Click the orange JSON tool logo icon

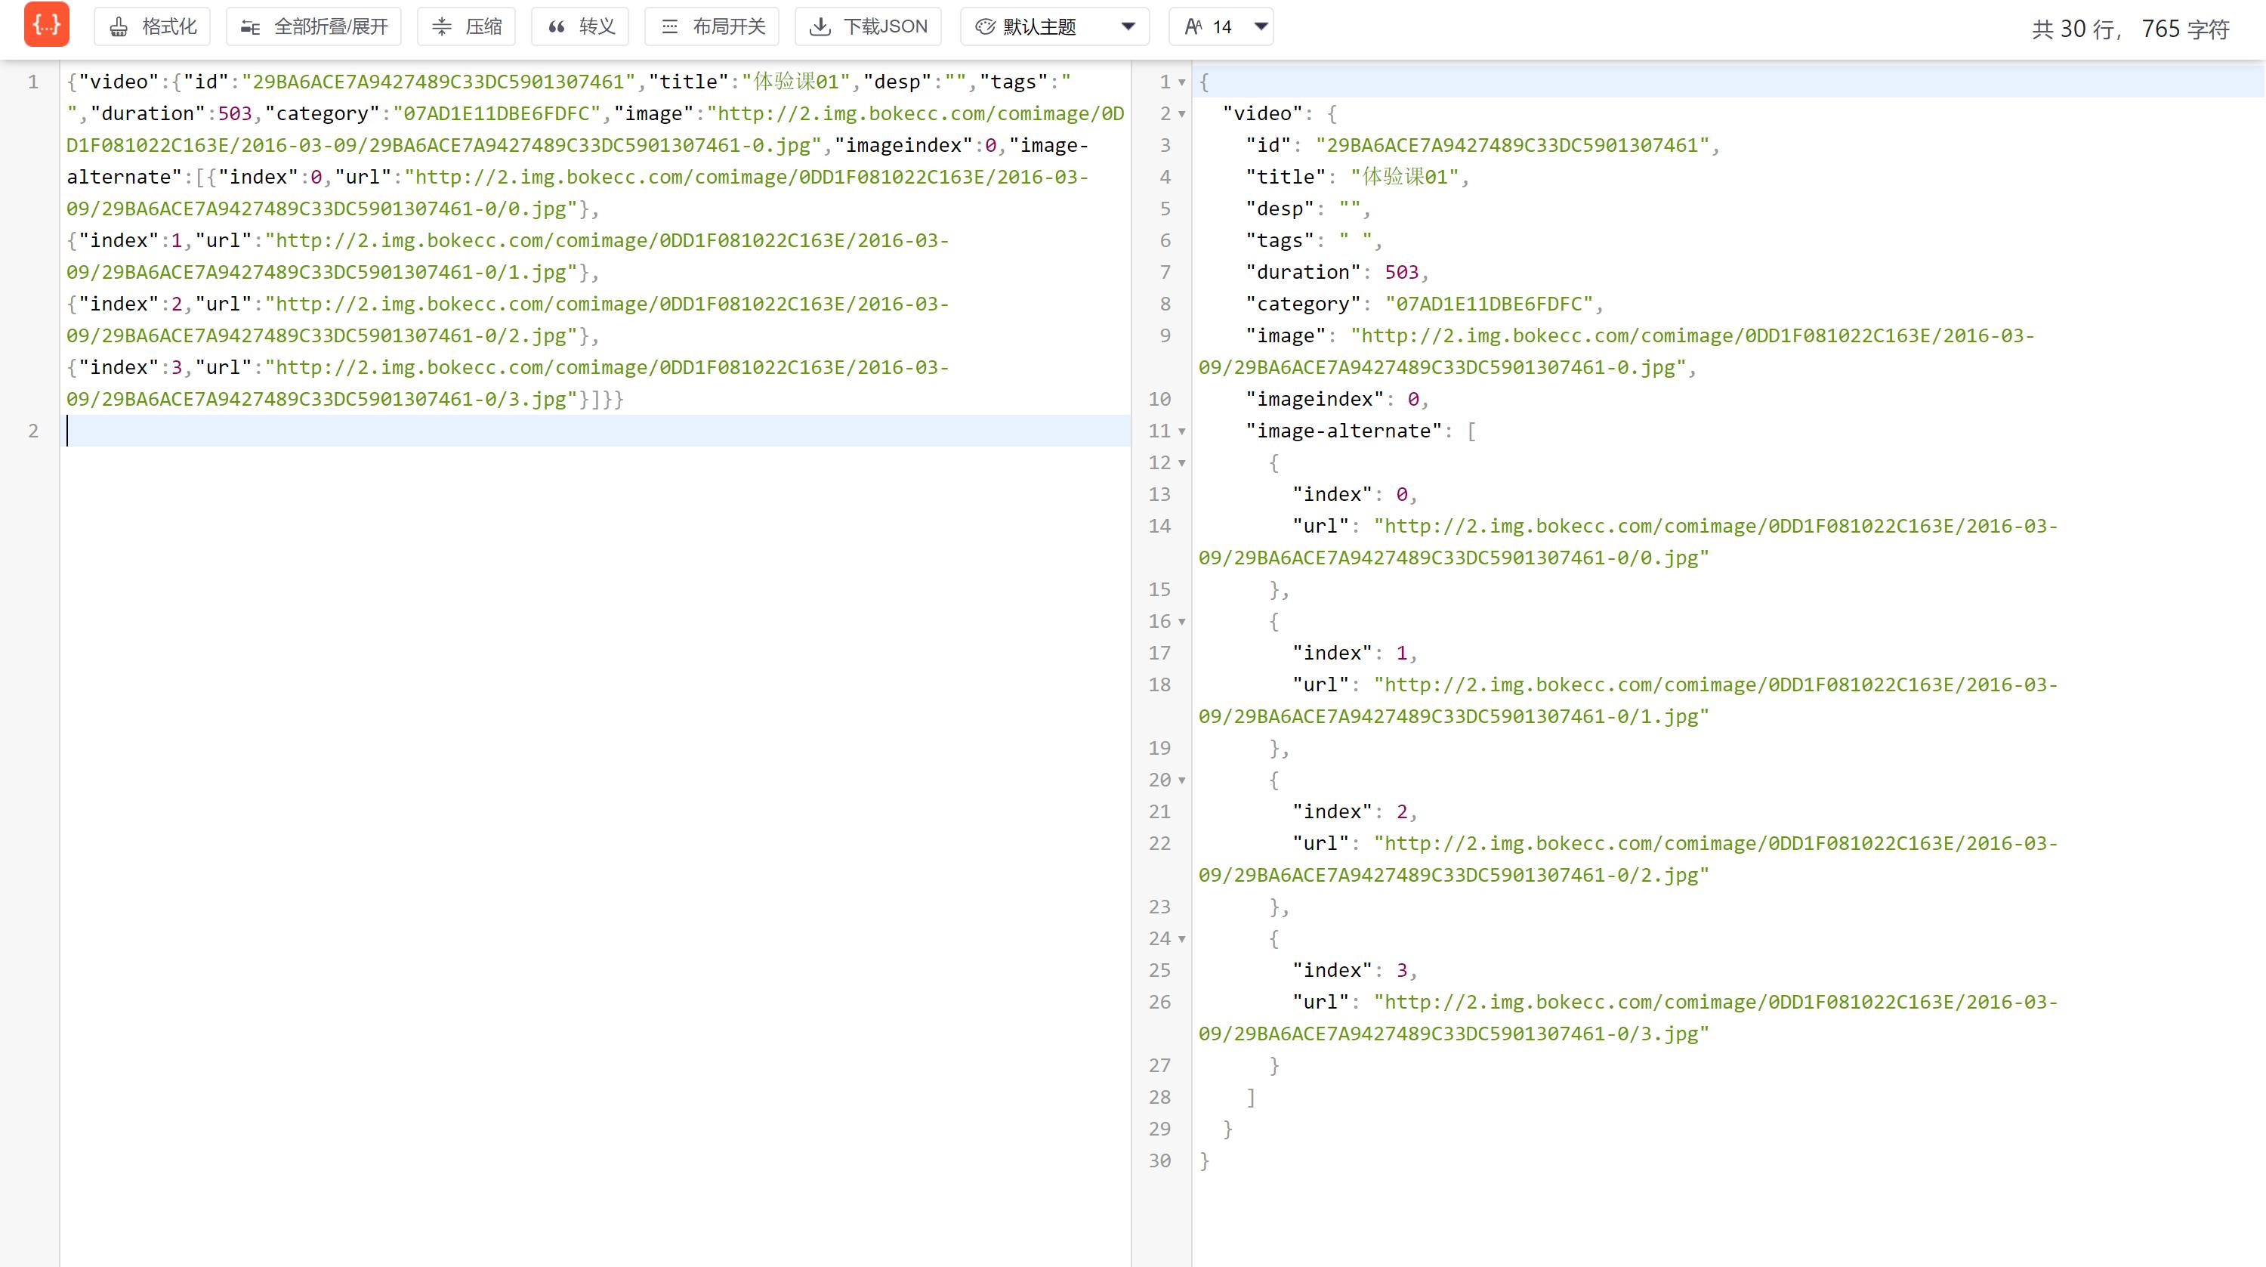pyautogui.click(x=47, y=26)
